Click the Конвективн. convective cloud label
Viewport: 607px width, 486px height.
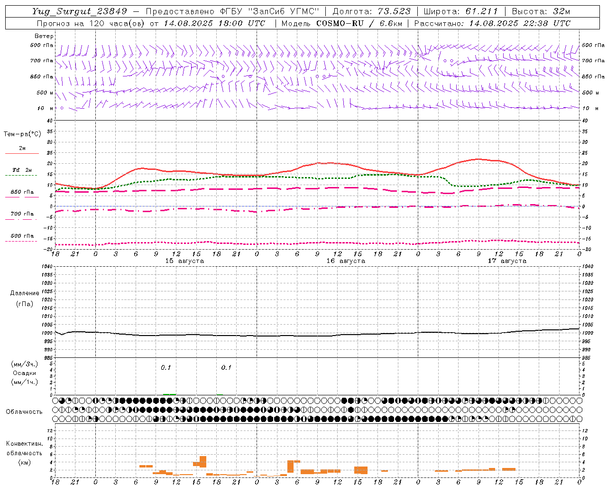tap(24, 444)
